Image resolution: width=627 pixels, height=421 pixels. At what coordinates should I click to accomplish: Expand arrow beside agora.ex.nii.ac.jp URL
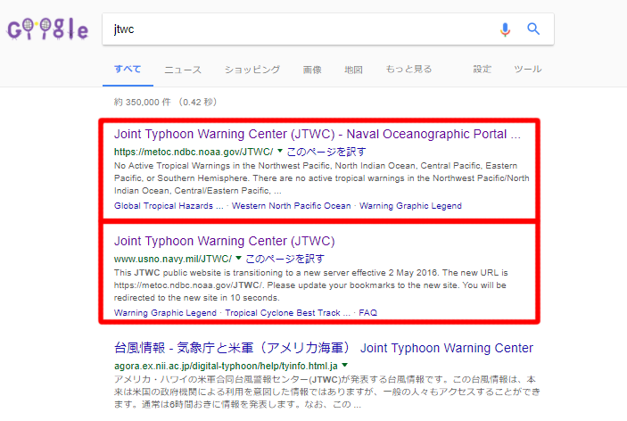coord(344,366)
